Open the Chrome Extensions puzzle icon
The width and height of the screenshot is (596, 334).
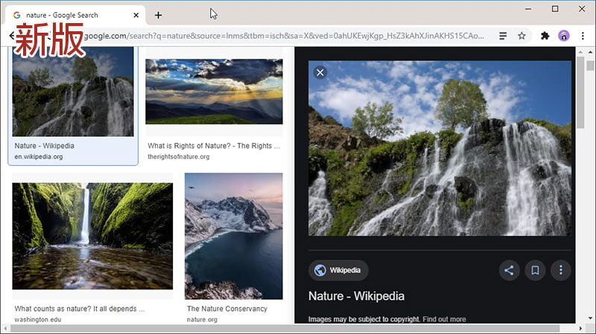(x=545, y=36)
